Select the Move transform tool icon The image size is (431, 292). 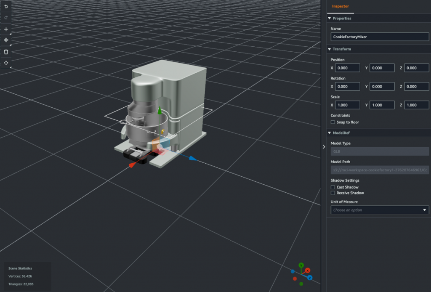pyautogui.click(x=6, y=63)
